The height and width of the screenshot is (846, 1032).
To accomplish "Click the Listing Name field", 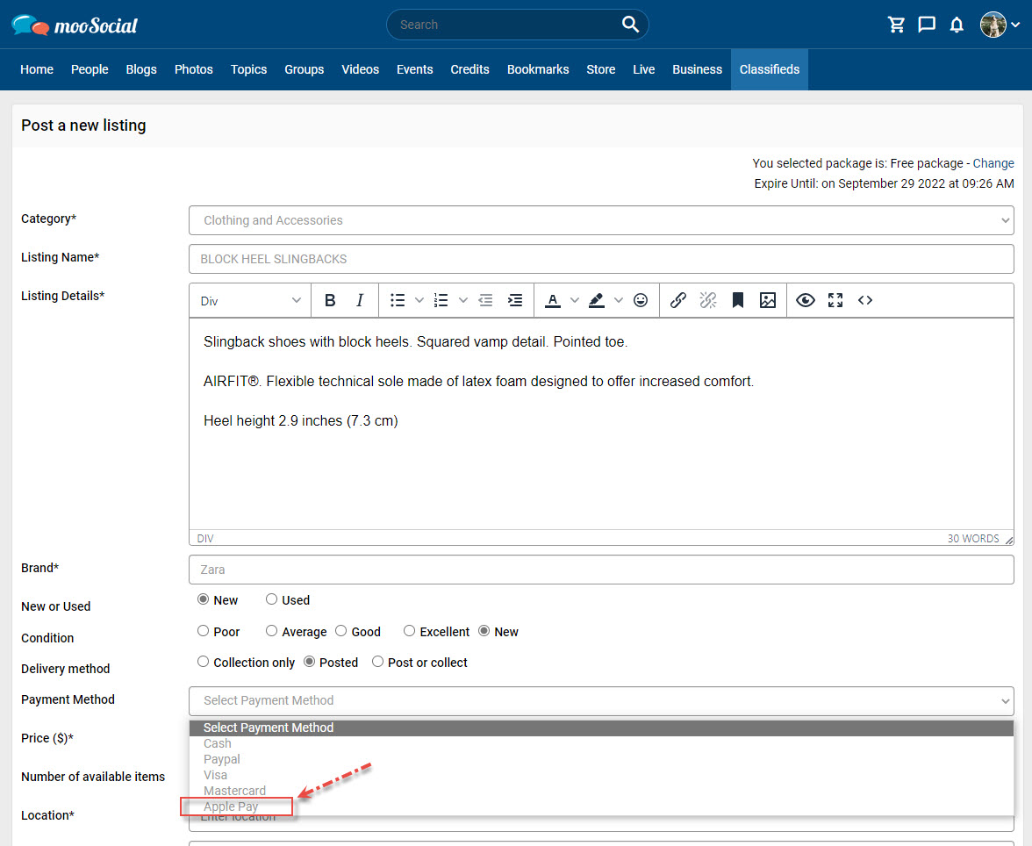I will coord(601,259).
